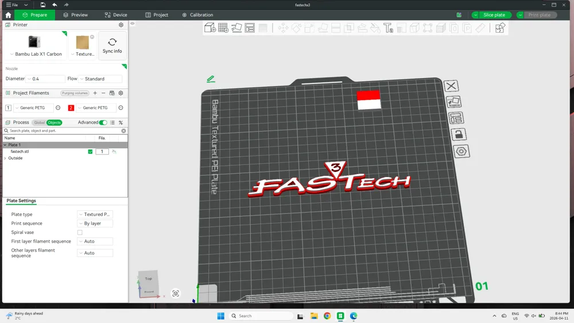This screenshot has width=574, height=323.
Task: Switch to the Device tab
Action: pyautogui.click(x=116, y=15)
